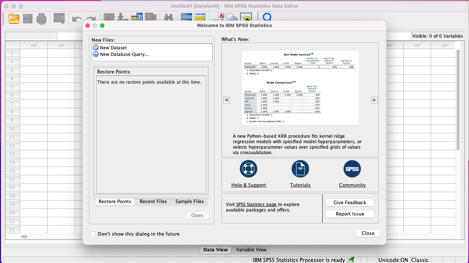The width and height of the screenshot is (469, 263).
Task: Click the New Database Query icon
Action: pos(96,54)
